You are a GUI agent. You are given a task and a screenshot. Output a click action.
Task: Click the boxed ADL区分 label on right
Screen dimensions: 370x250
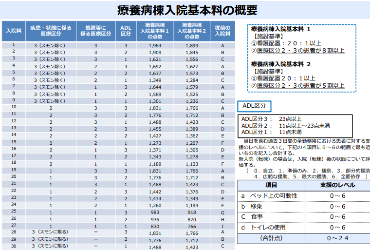click(254, 106)
